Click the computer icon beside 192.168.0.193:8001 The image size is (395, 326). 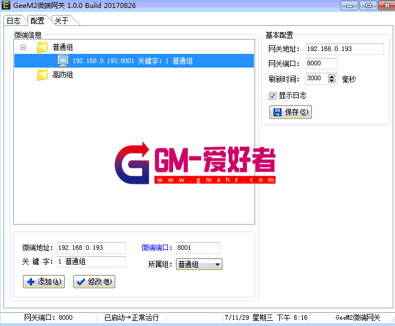(63, 61)
